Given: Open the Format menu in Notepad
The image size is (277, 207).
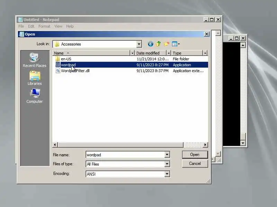Looking at the screenshot, I should [44, 26].
